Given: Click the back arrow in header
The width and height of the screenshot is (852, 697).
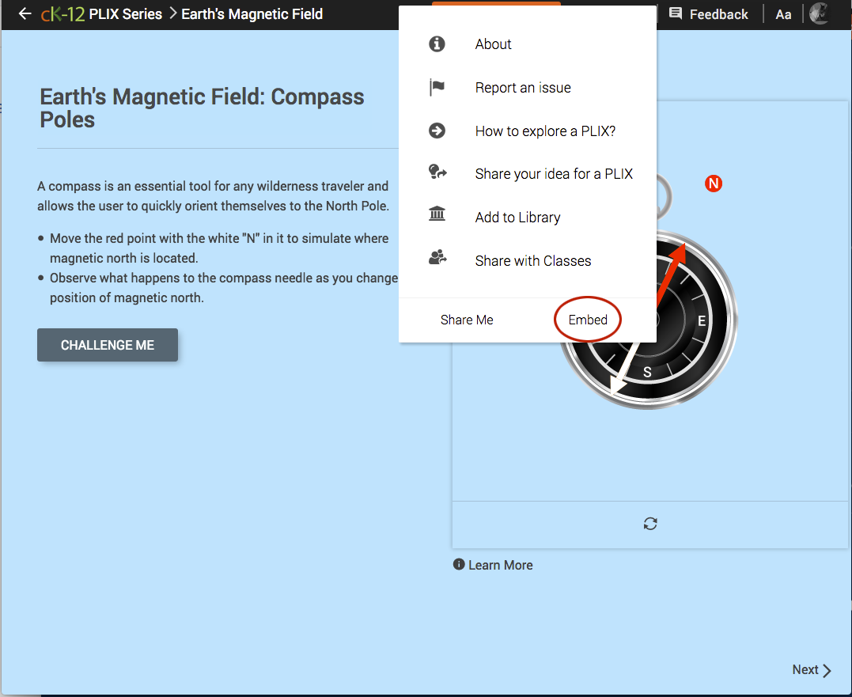Looking at the screenshot, I should 25,14.
